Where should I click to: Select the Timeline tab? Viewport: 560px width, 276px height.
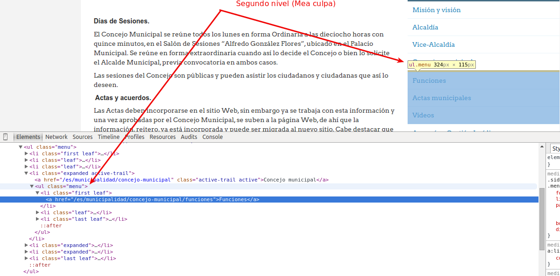click(x=108, y=137)
